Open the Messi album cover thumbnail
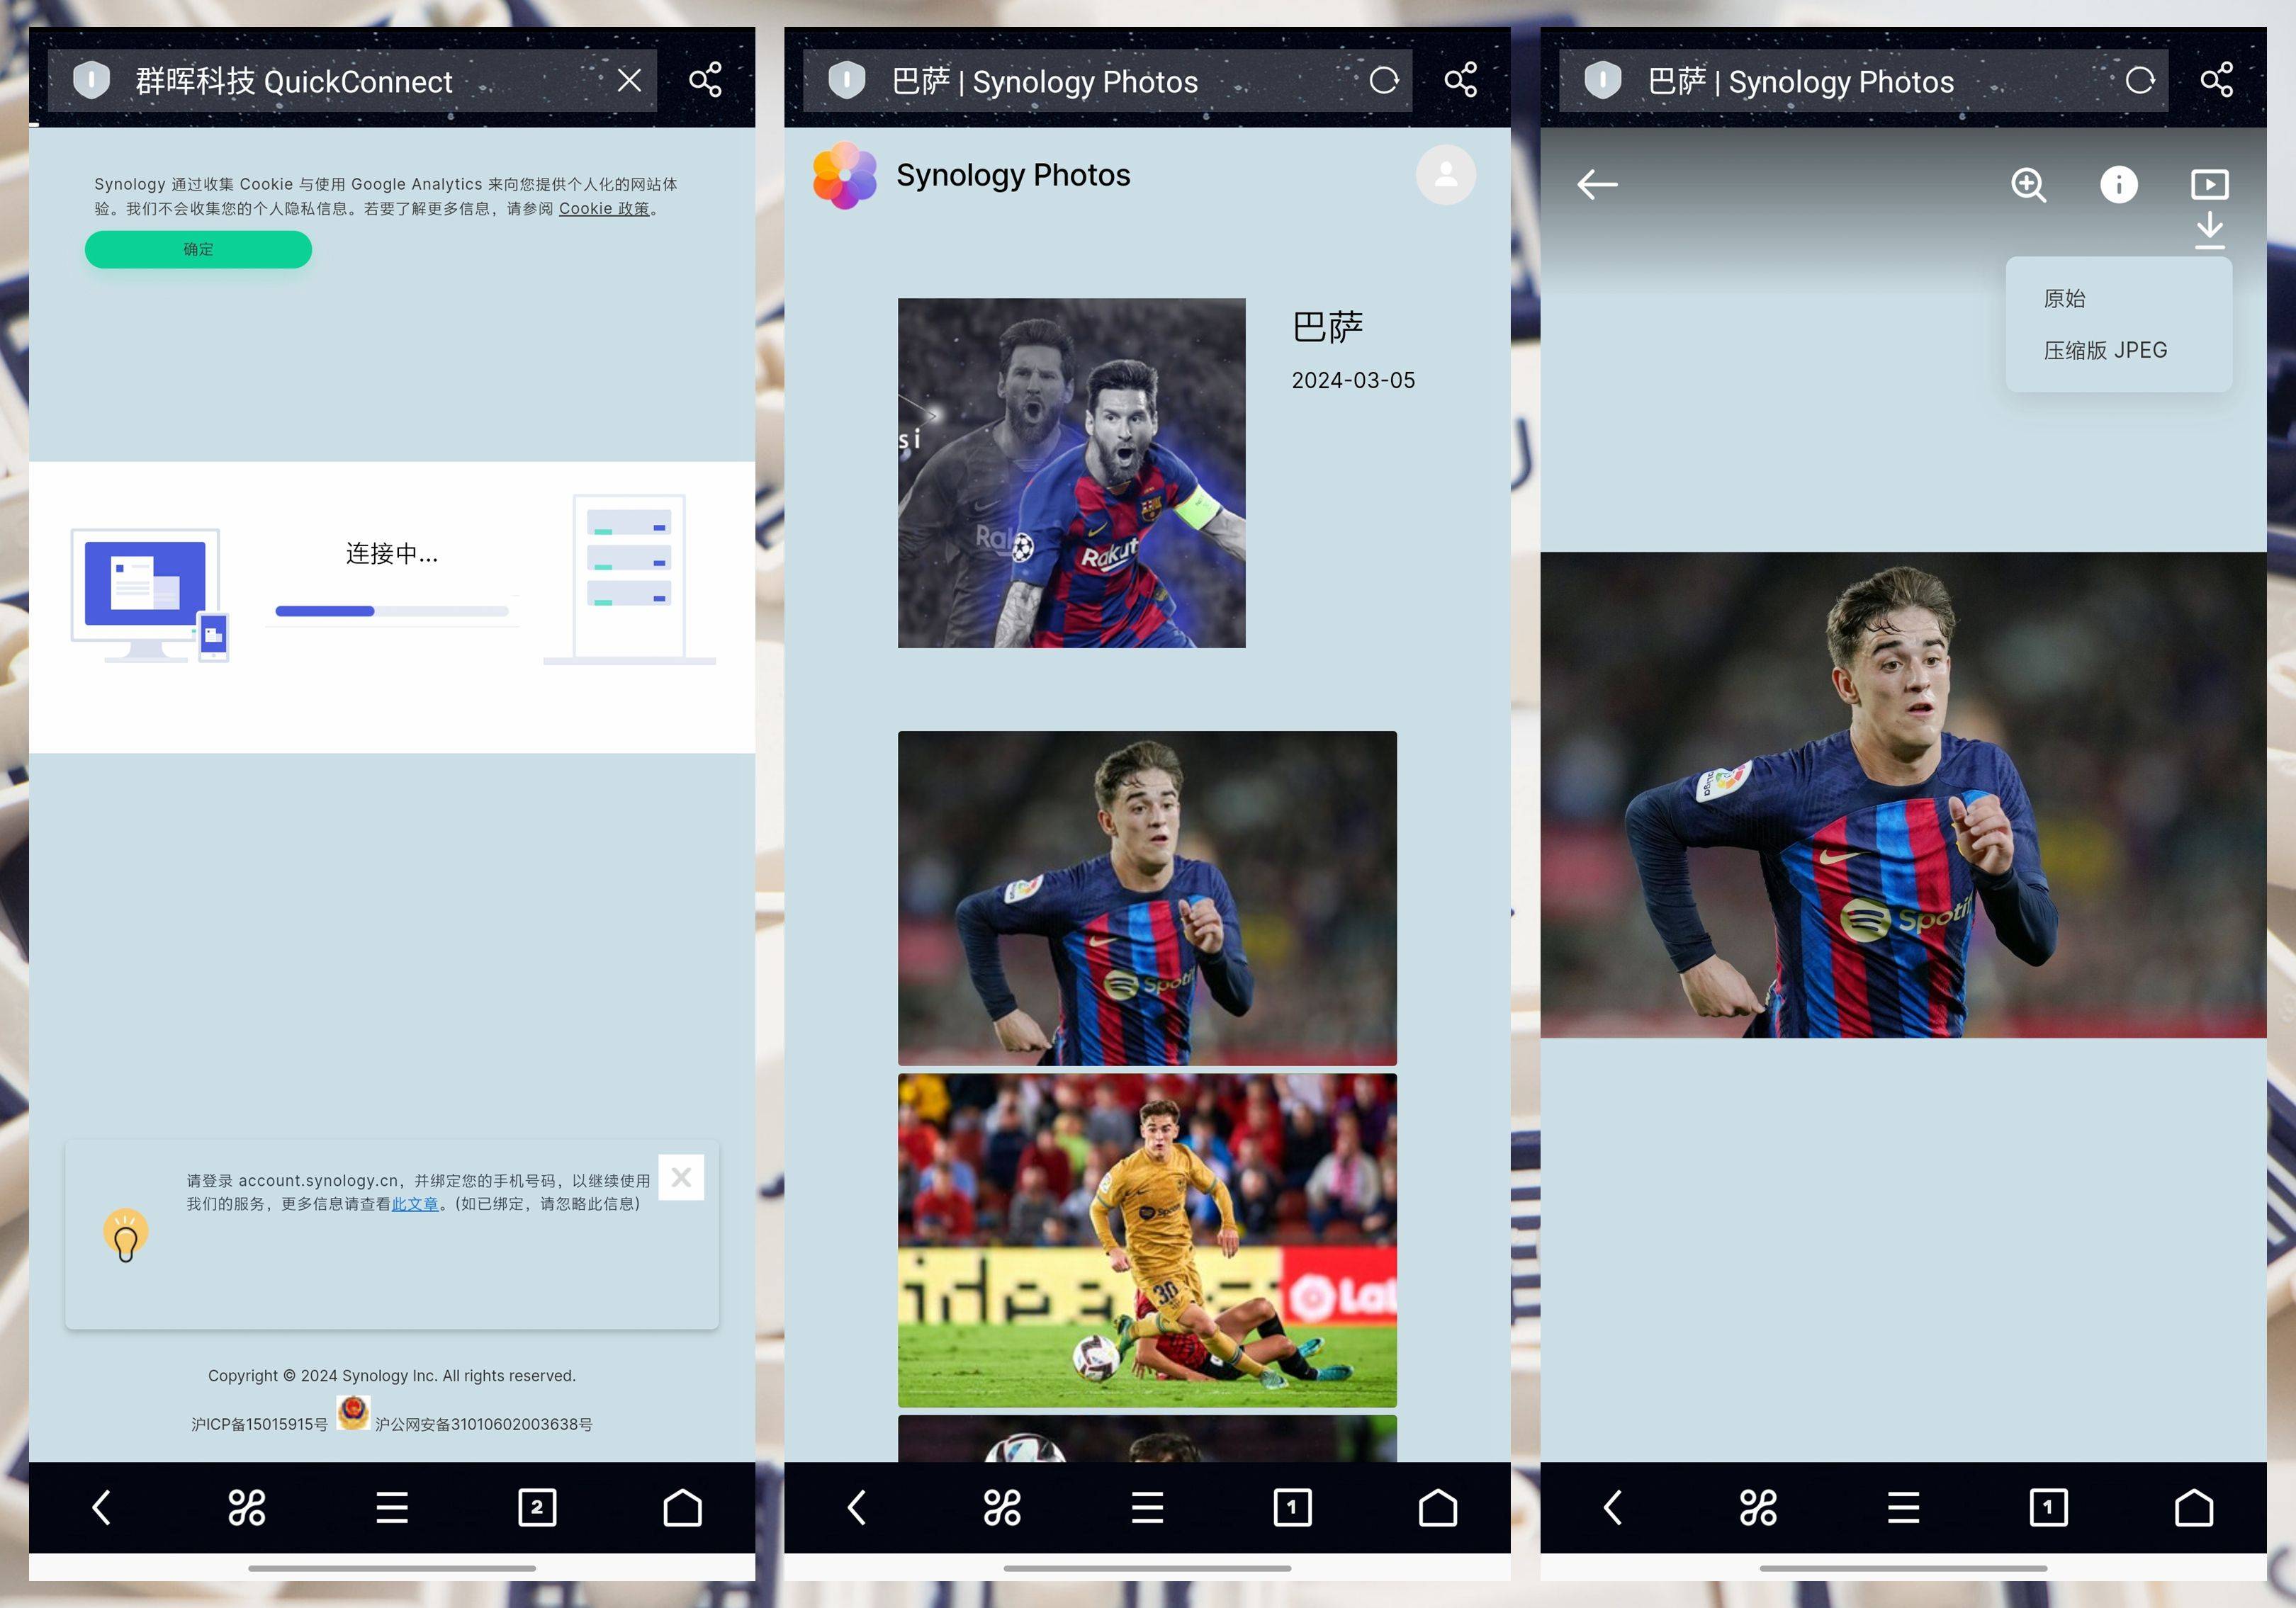The width and height of the screenshot is (2296, 1608). click(x=1072, y=472)
